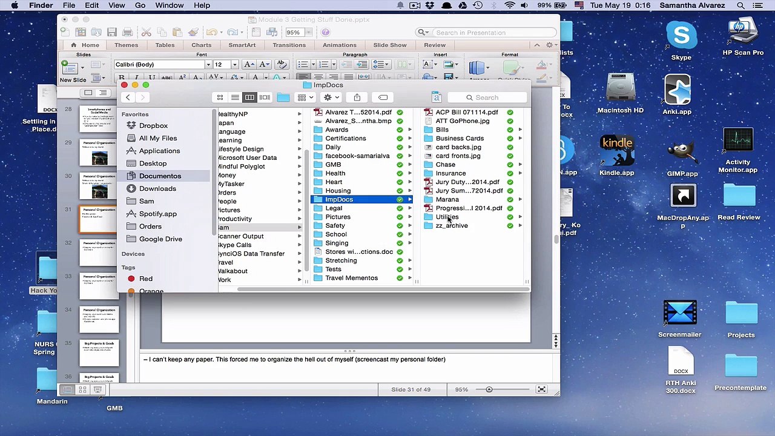Open the Review ribbon tab
This screenshot has width=775, height=436.
(x=435, y=45)
